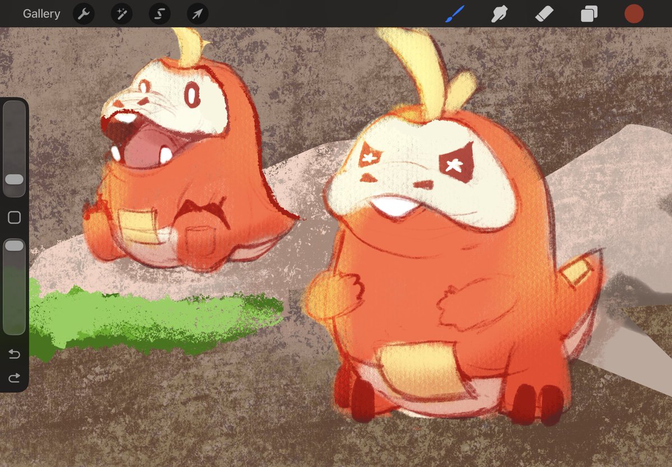Open the Actions wrench menu
672x467 pixels.
(83, 13)
